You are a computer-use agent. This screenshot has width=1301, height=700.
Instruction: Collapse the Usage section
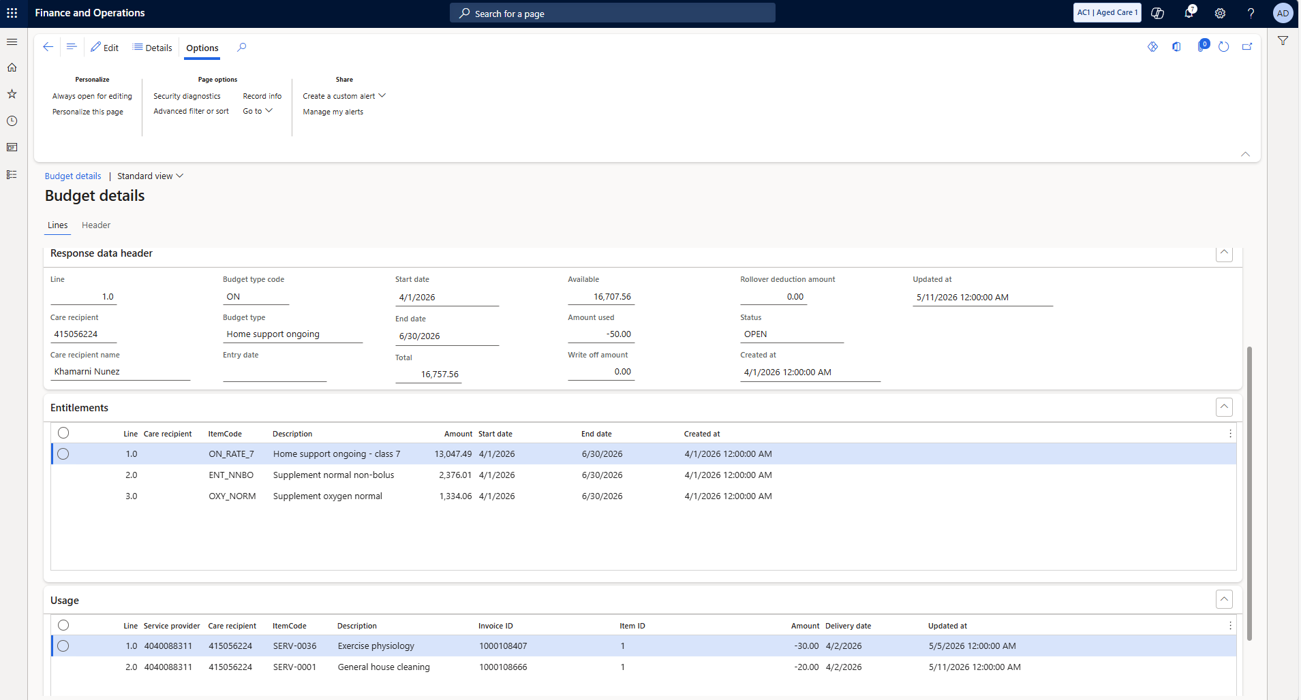tap(1224, 599)
